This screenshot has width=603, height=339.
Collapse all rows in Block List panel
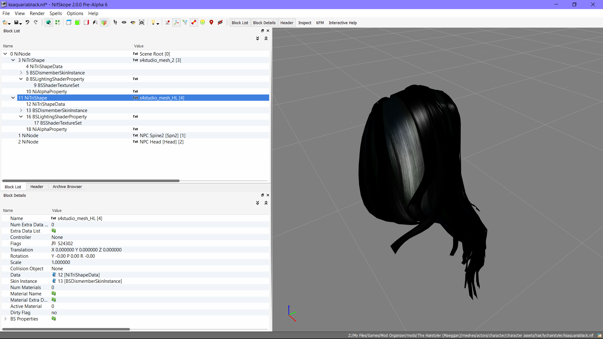266,38
